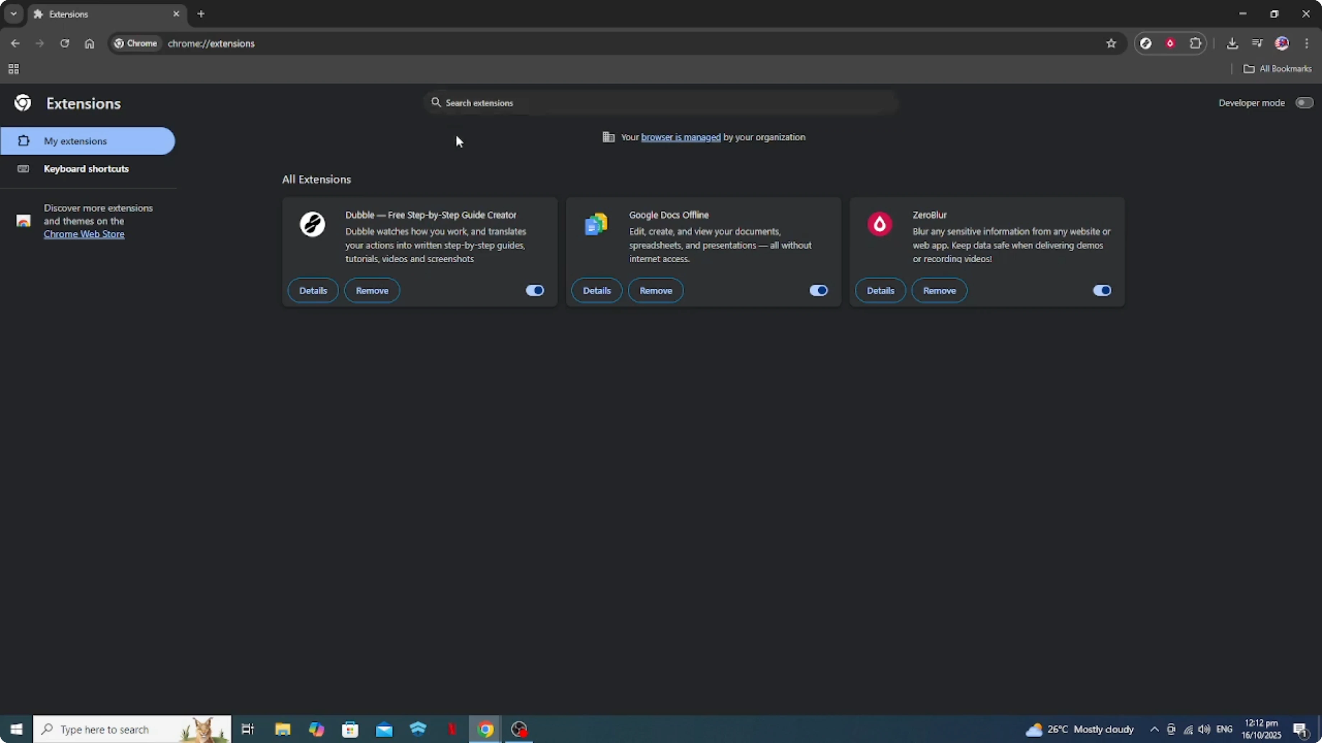Viewport: 1322px width, 743px height.
Task: Close the Extensions tab
Action: pyautogui.click(x=176, y=14)
